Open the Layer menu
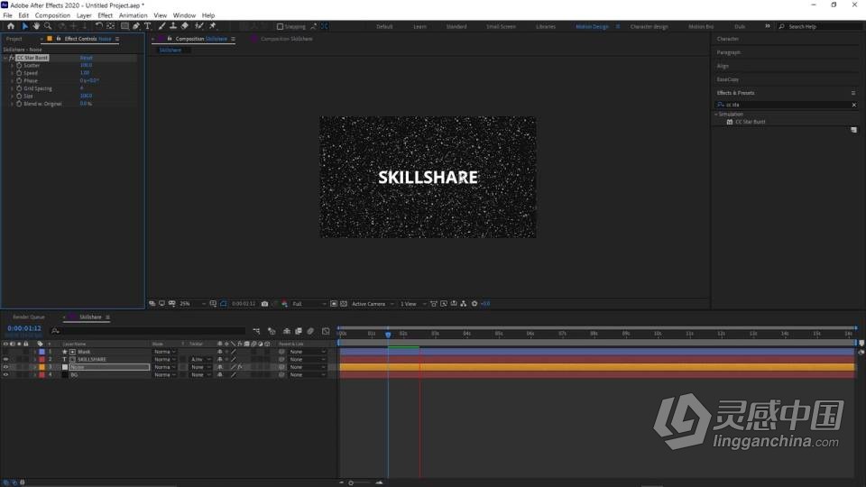This screenshot has height=487, width=866. (x=84, y=15)
